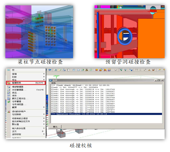
Task: Select the diagonal distance measure icon
Action: coord(145,70)
